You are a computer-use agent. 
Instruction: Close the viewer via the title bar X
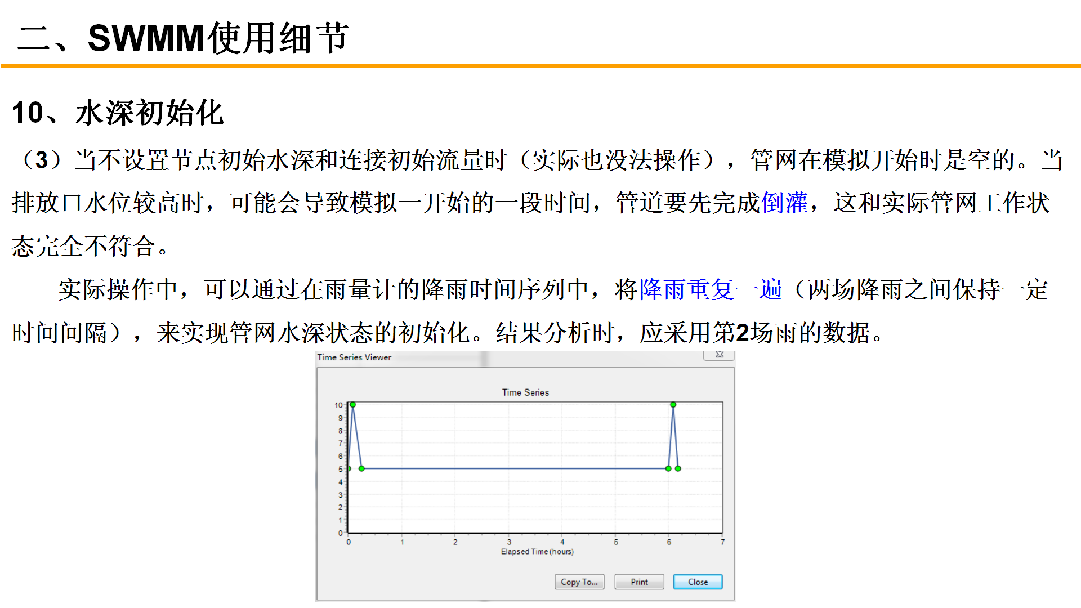pos(719,355)
